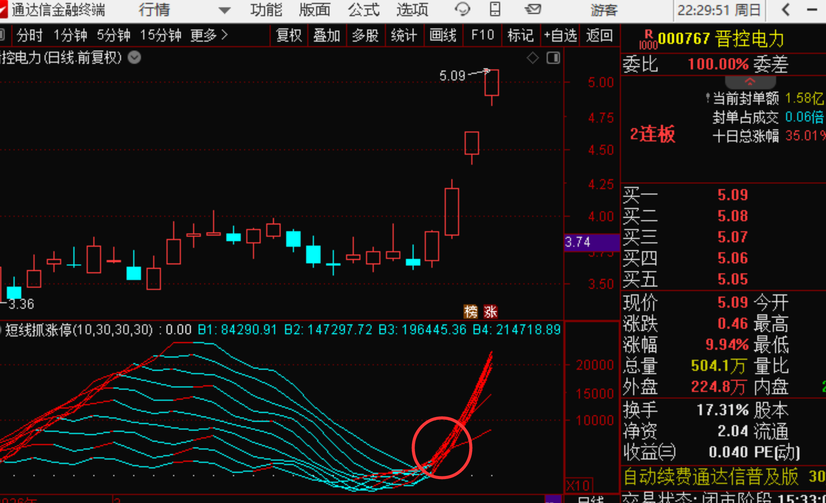826x503 pixels.
Task: Open the 选项 menu
Action: (x=412, y=10)
